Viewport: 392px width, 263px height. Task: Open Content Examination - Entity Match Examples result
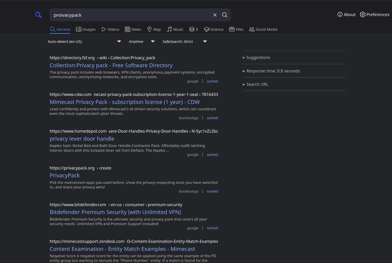coord(122,249)
